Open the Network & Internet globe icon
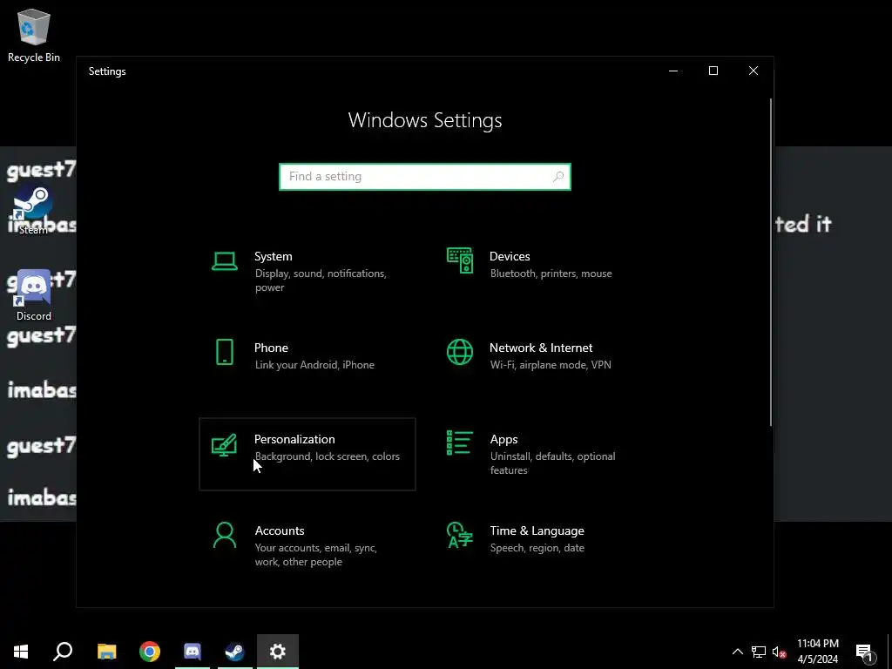Image resolution: width=892 pixels, height=669 pixels. tap(460, 352)
